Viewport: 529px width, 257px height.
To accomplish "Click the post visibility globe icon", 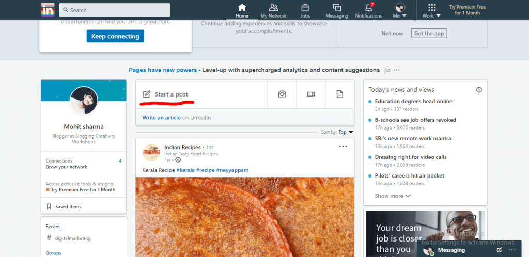I will click(x=178, y=160).
